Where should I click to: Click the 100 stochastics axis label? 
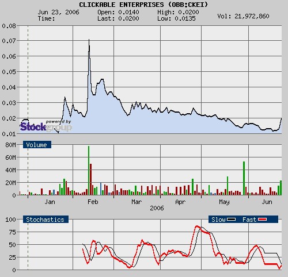click(11, 220)
